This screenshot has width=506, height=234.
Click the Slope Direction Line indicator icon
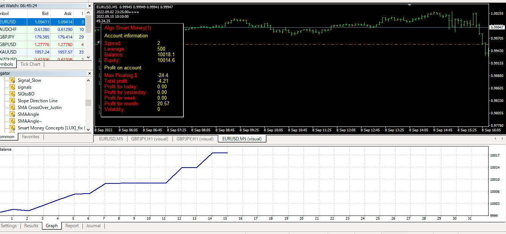click(x=12, y=101)
